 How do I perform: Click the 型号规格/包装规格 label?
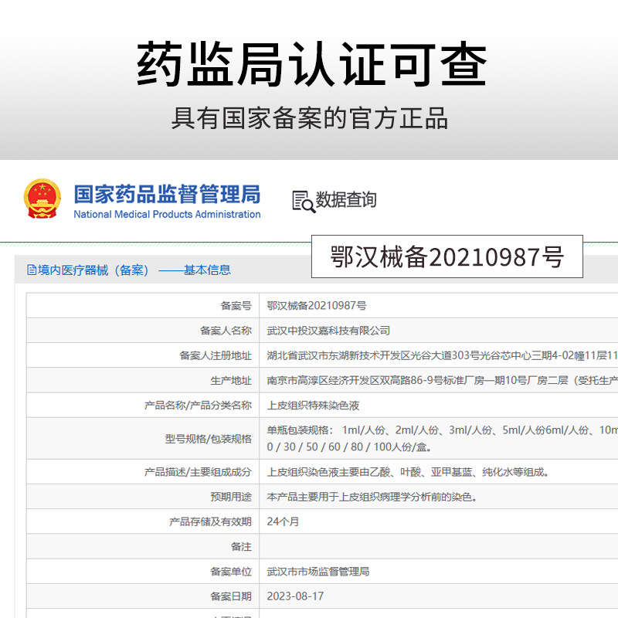208,439
